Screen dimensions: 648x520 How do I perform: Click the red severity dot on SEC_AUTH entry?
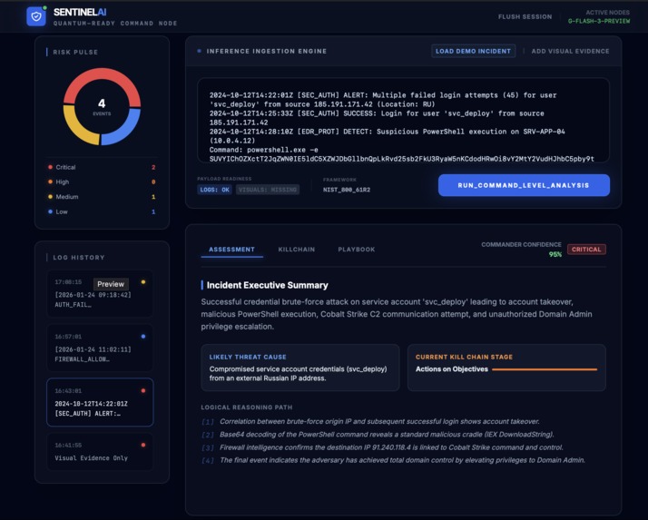pos(143,390)
